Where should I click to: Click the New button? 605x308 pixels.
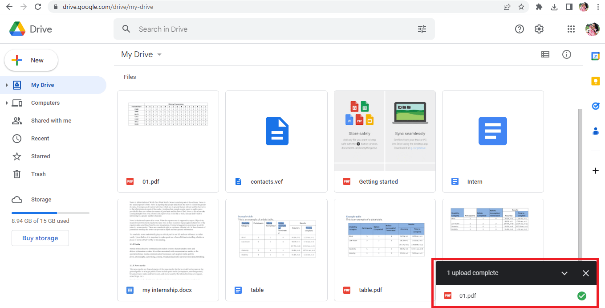31,60
